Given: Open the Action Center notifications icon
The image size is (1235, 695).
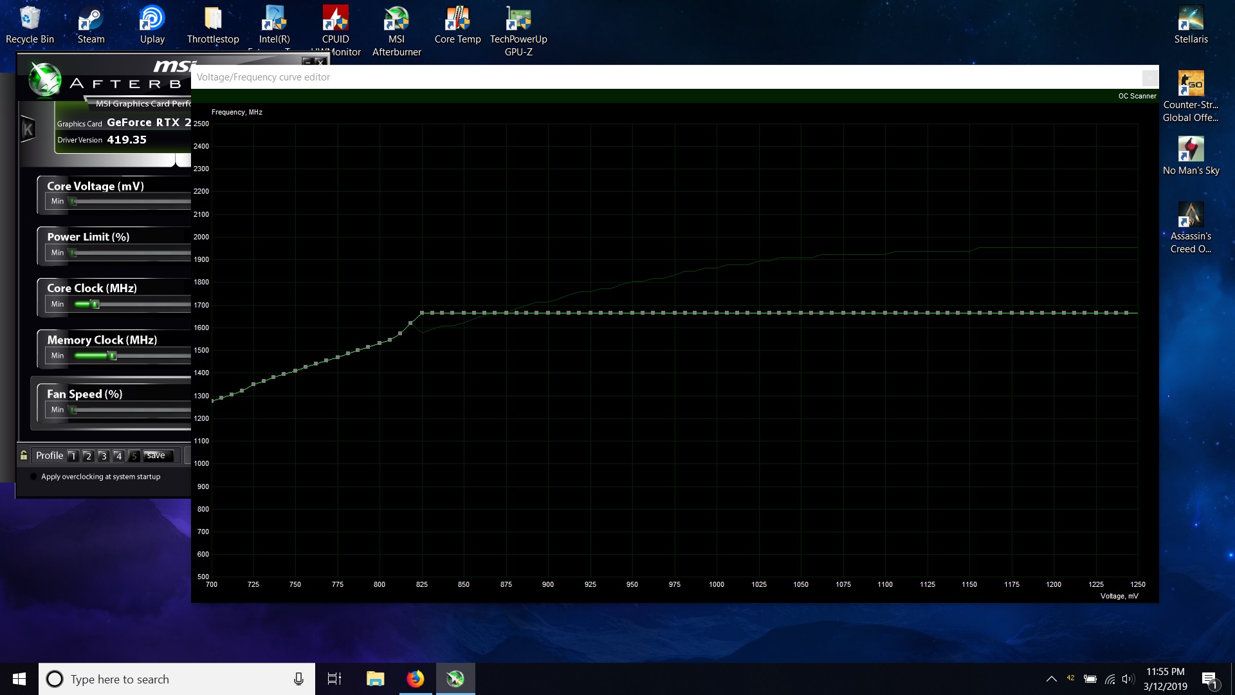Looking at the screenshot, I should pyautogui.click(x=1210, y=680).
